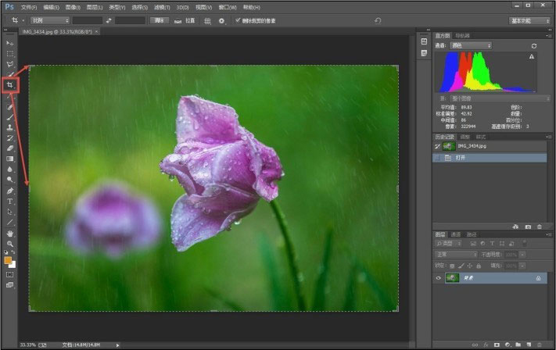Click the orange foreground color swatch
556x350 pixels.
point(8,259)
